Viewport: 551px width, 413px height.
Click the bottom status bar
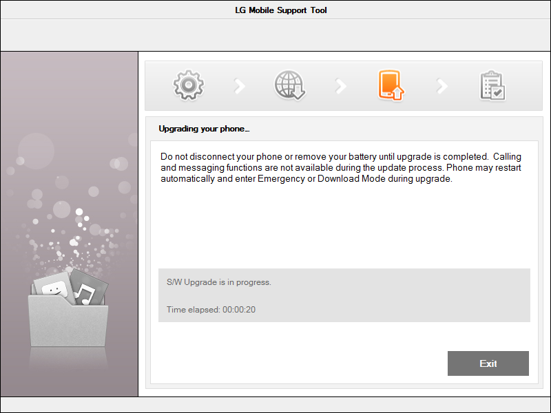click(275, 405)
